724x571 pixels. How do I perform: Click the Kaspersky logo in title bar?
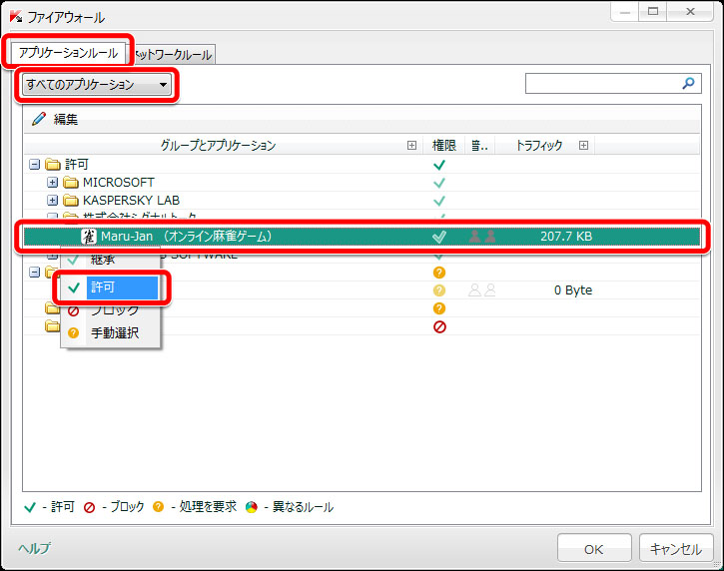(x=16, y=17)
